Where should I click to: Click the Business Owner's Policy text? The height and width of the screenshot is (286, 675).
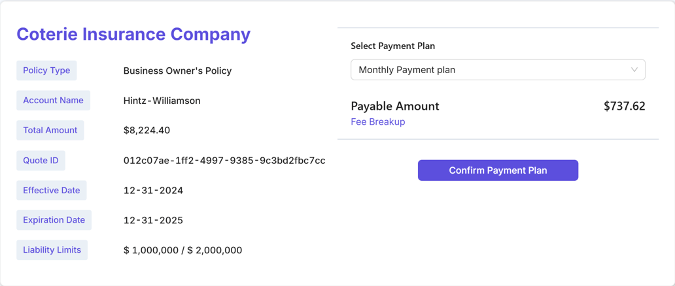pyautogui.click(x=177, y=71)
